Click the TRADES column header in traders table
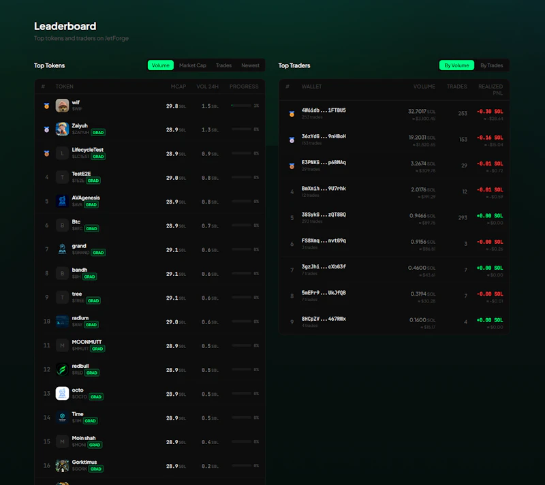This screenshot has width=545, height=485. [456, 87]
